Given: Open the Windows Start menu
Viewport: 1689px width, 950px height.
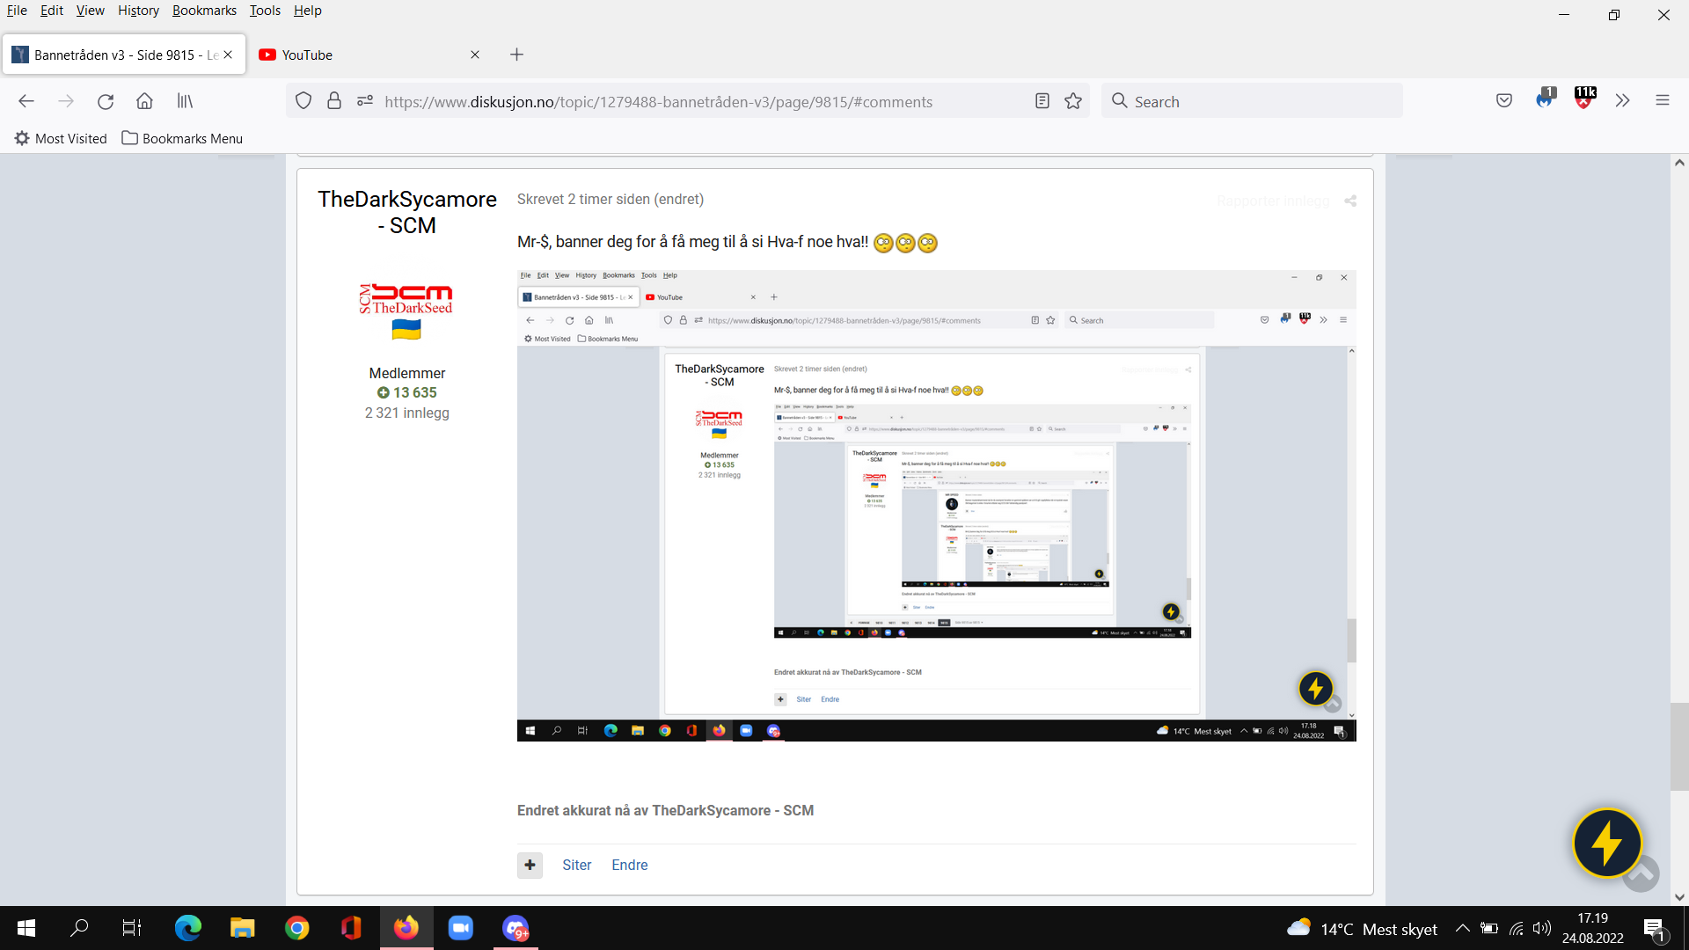Looking at the screenshot, I should [26, 928].
